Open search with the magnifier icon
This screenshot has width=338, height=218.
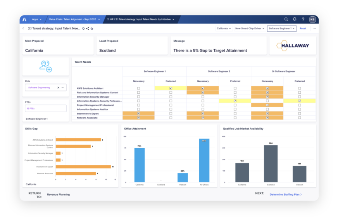click(x=286, y=19)
